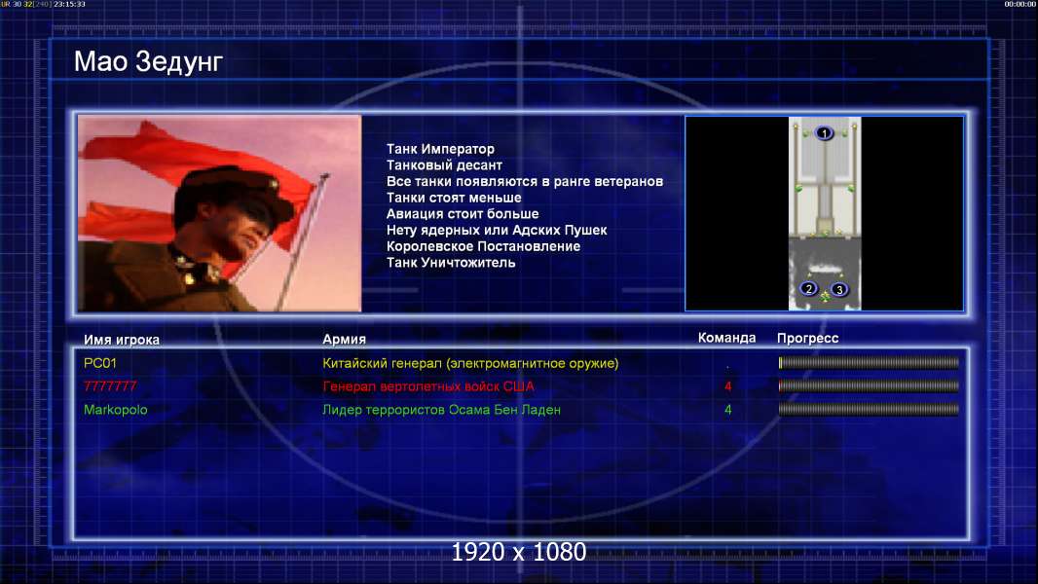Image resolution: width=1038 pixels, height=584 pixels.
Task: Click the 'Танк Уничтожитель' ability entry
Action: (x=451, y=263)
